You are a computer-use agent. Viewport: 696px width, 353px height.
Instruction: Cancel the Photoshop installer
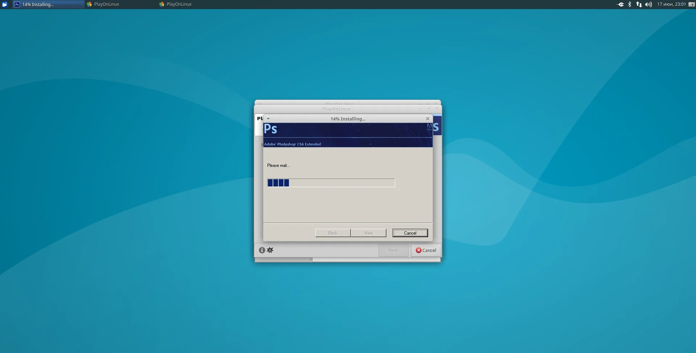pos(410,233)
